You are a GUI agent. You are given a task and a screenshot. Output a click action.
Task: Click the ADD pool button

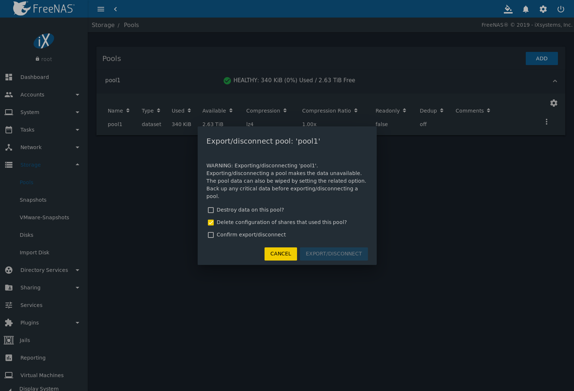pos(542,58)
